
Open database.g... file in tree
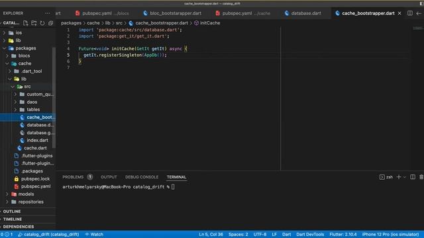(x=37, y=132)
